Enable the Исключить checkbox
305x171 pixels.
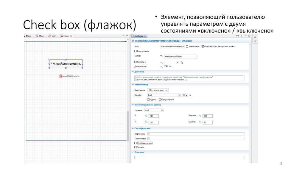pyautogui.click(x=187, y=46)
